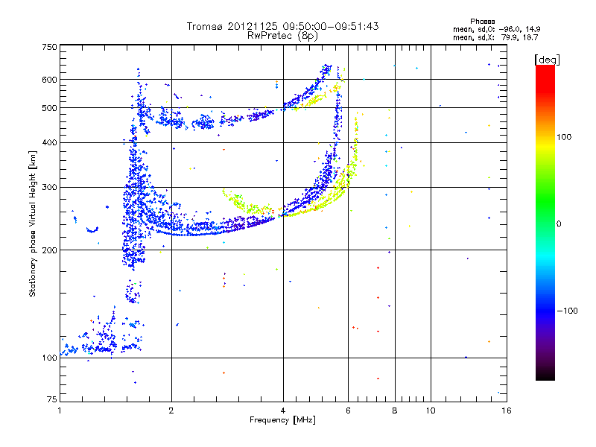Click the phase colorbar gradient
Image resolution: width=596 pixels, height=447 pixels.
tap(545, 222)
